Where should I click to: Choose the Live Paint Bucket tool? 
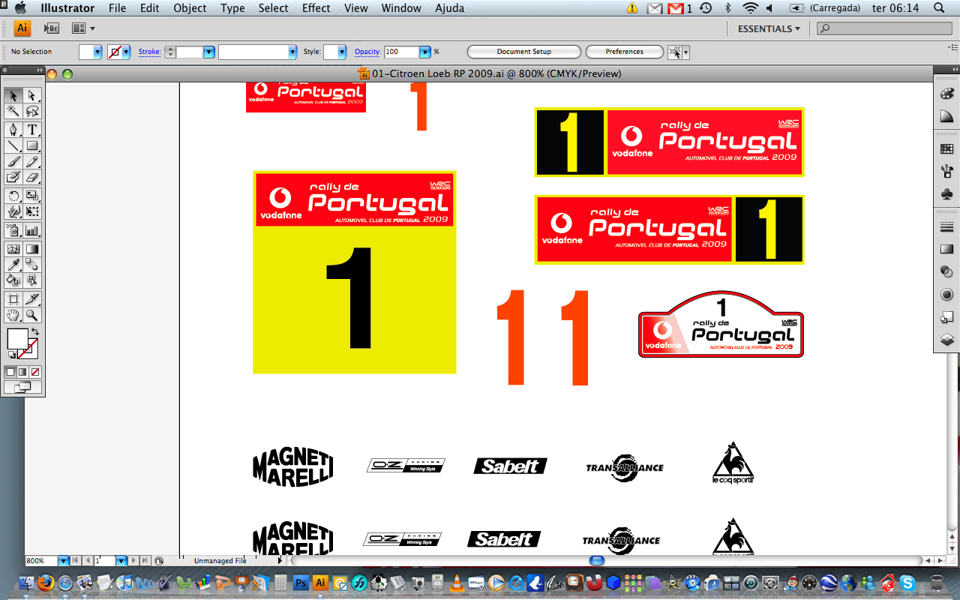coord(13,280)
